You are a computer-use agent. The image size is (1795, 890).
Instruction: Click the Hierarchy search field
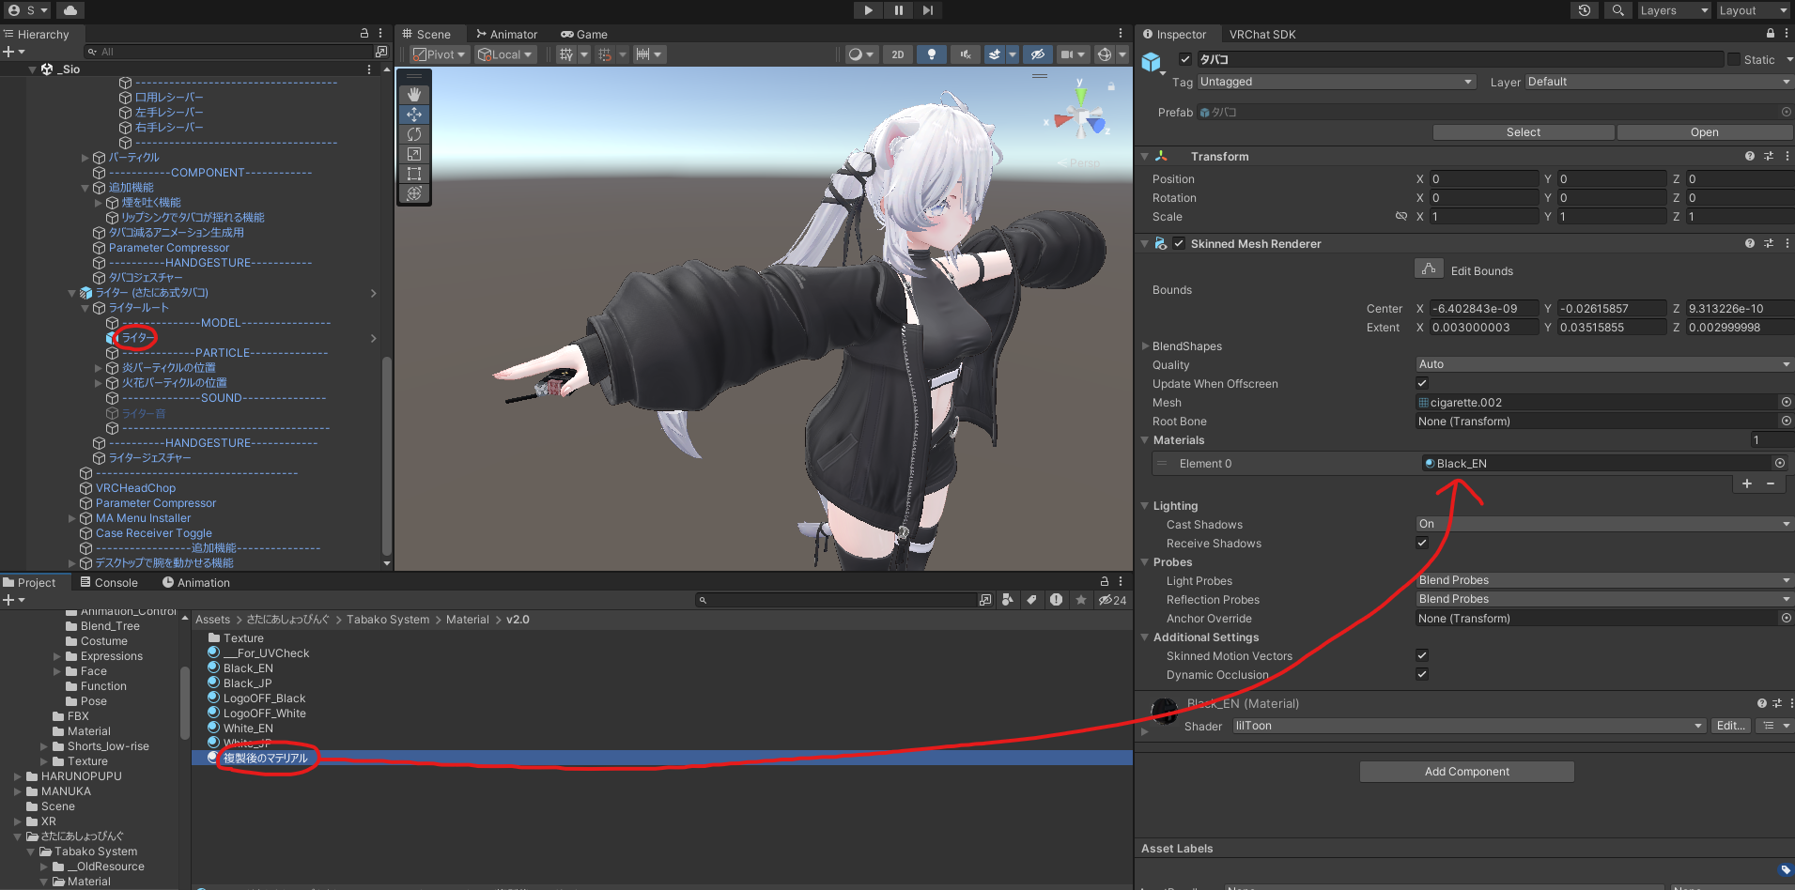click(x=230, y=52)
